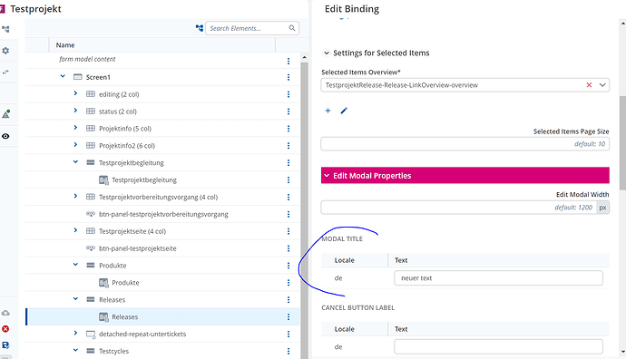This screenshot has width=626, height=359.
Task: Open kebab menu for selected Releases binding
Action: pyautogui.click(x=289, y=317)
